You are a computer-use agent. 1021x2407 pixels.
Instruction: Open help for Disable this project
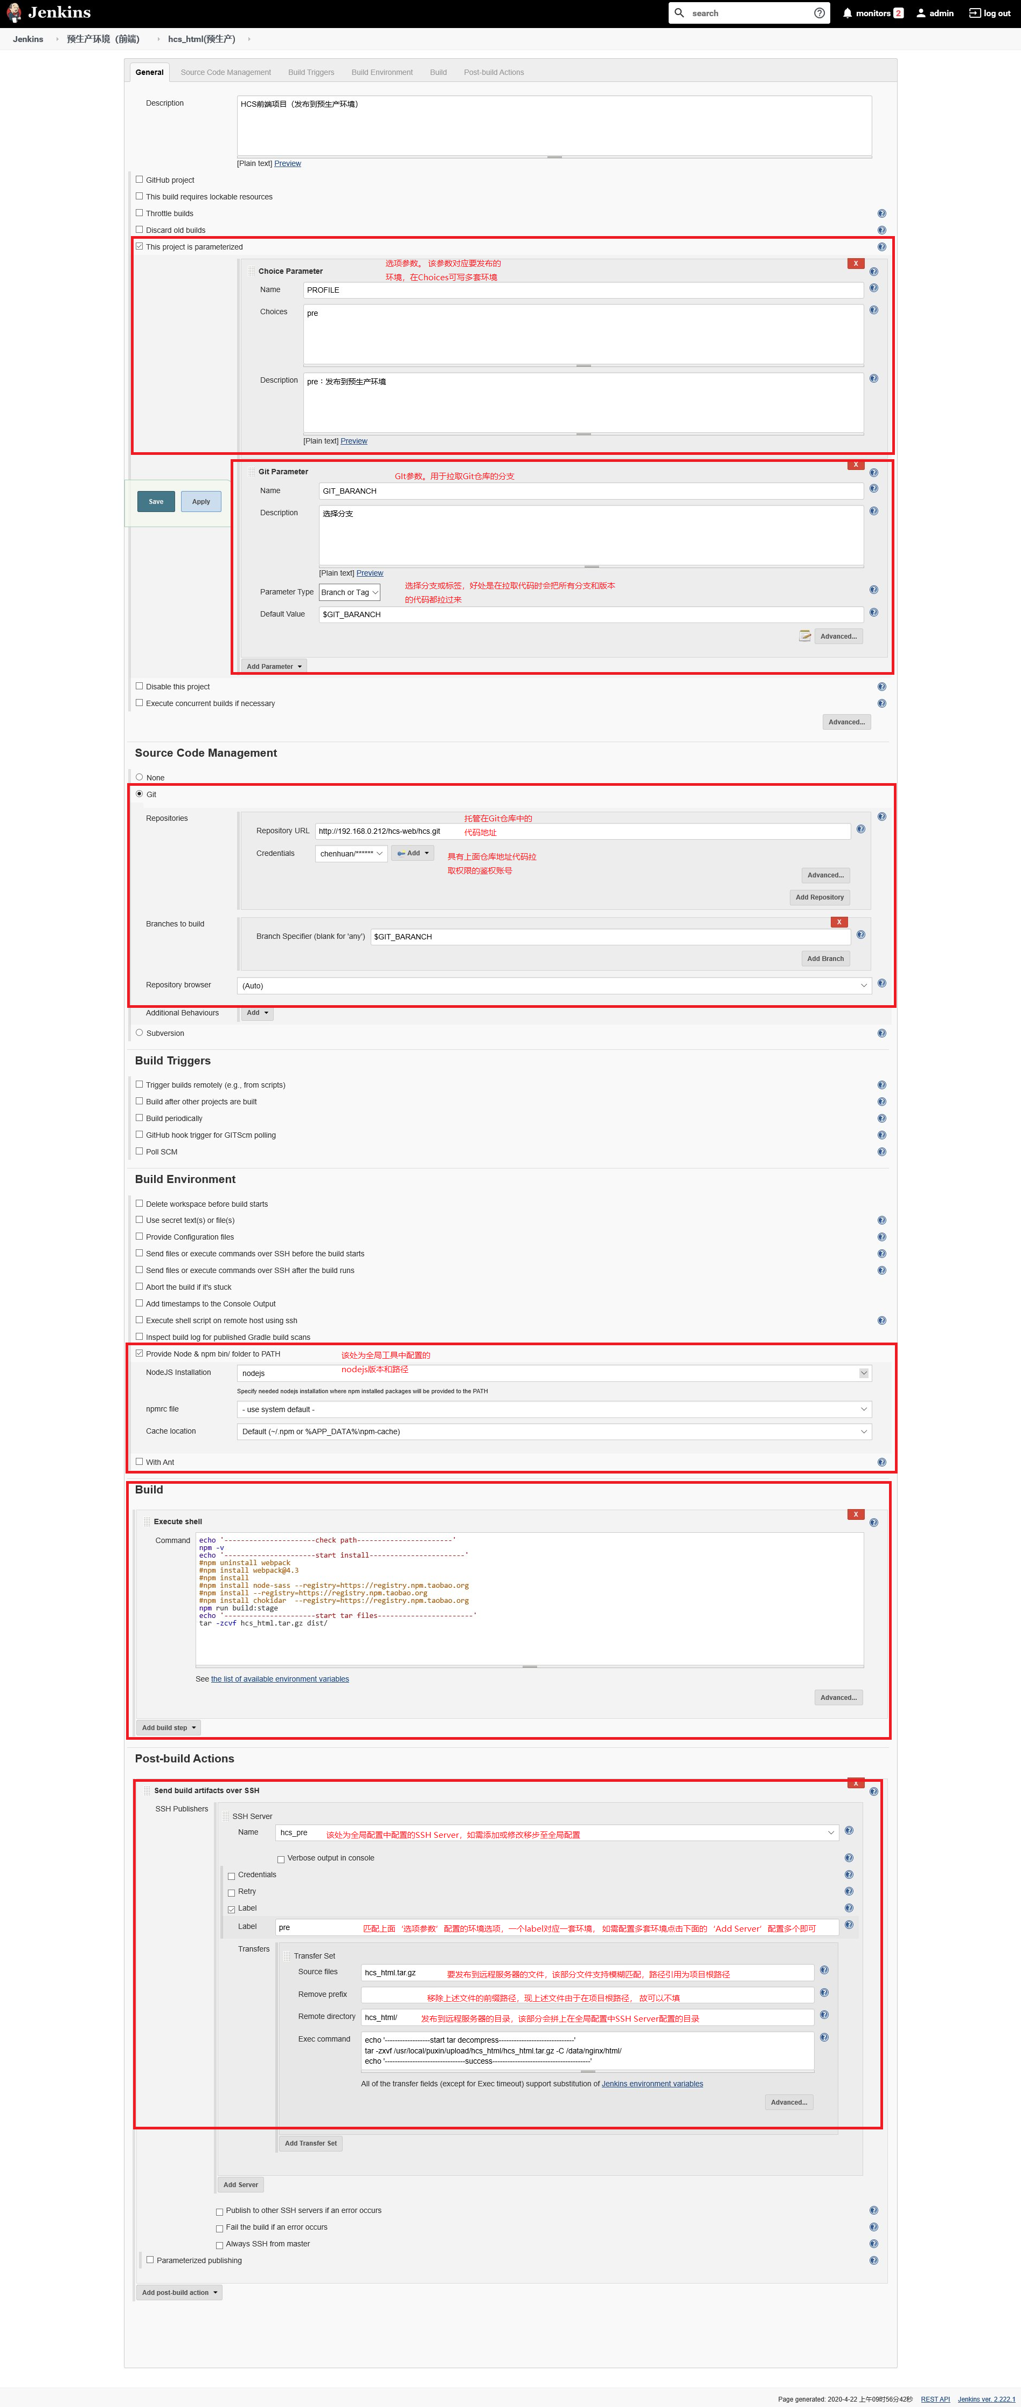[x=881, y=687]
